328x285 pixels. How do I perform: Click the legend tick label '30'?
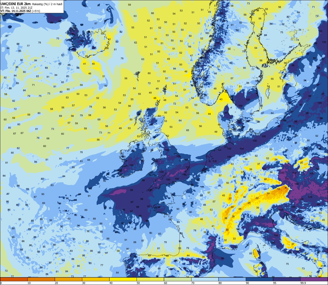pyautogui.click(x=84, y=283)
